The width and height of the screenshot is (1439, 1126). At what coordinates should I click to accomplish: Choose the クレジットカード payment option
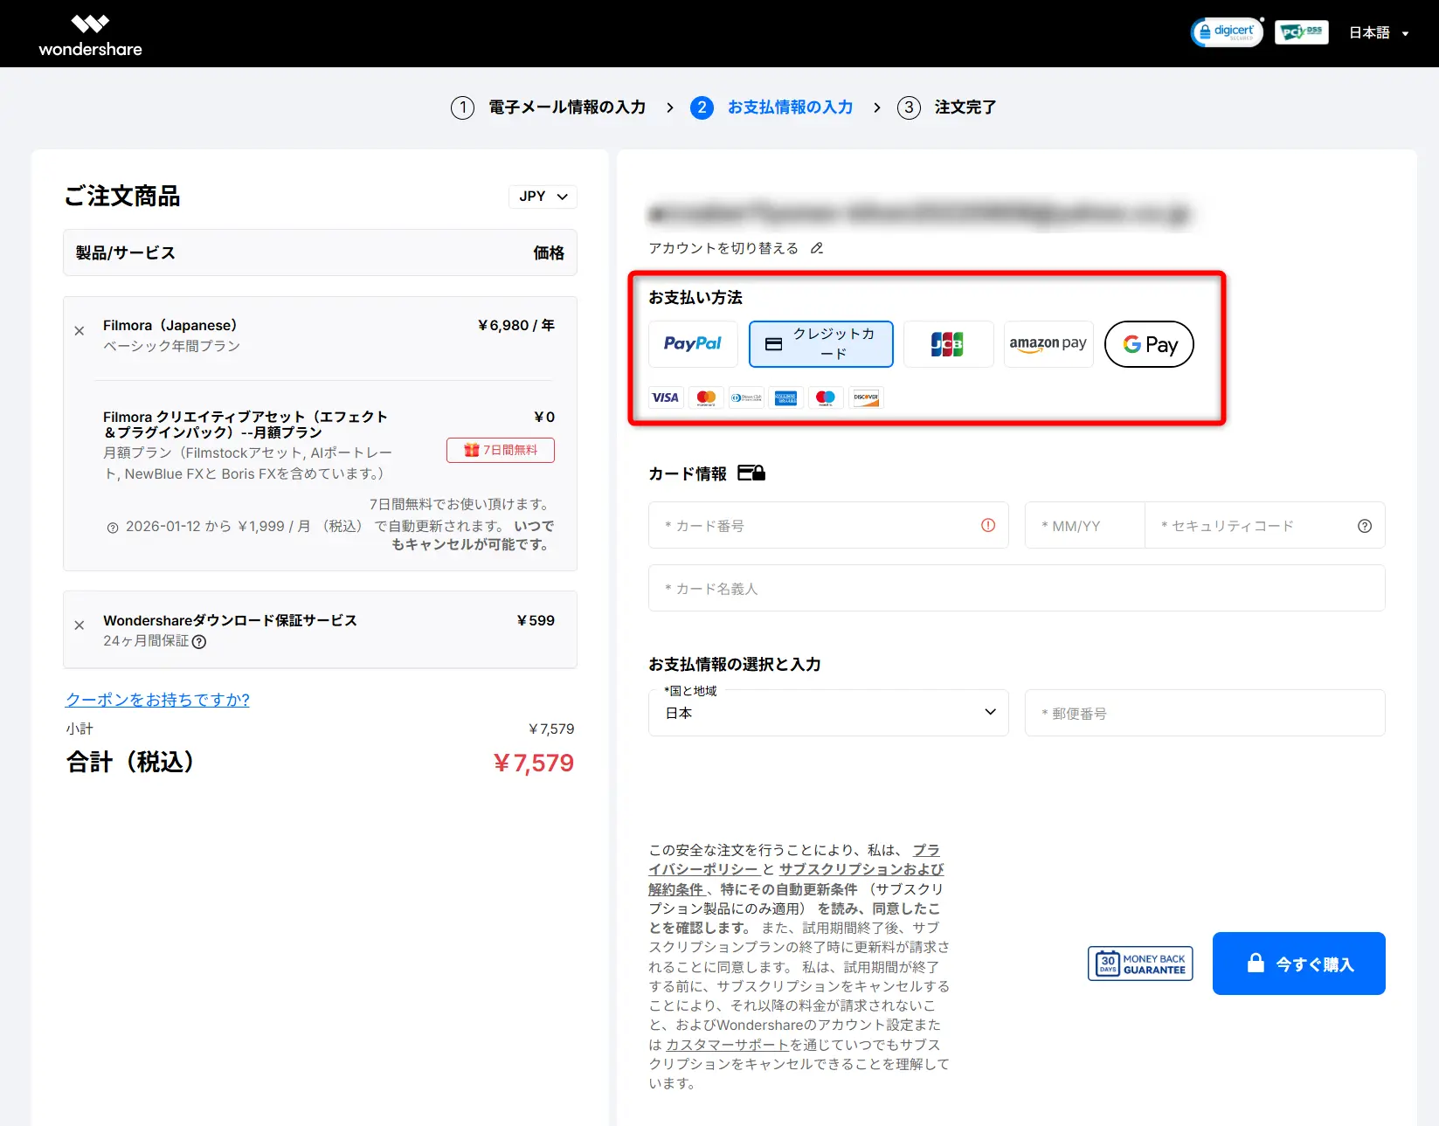point(820,344)
